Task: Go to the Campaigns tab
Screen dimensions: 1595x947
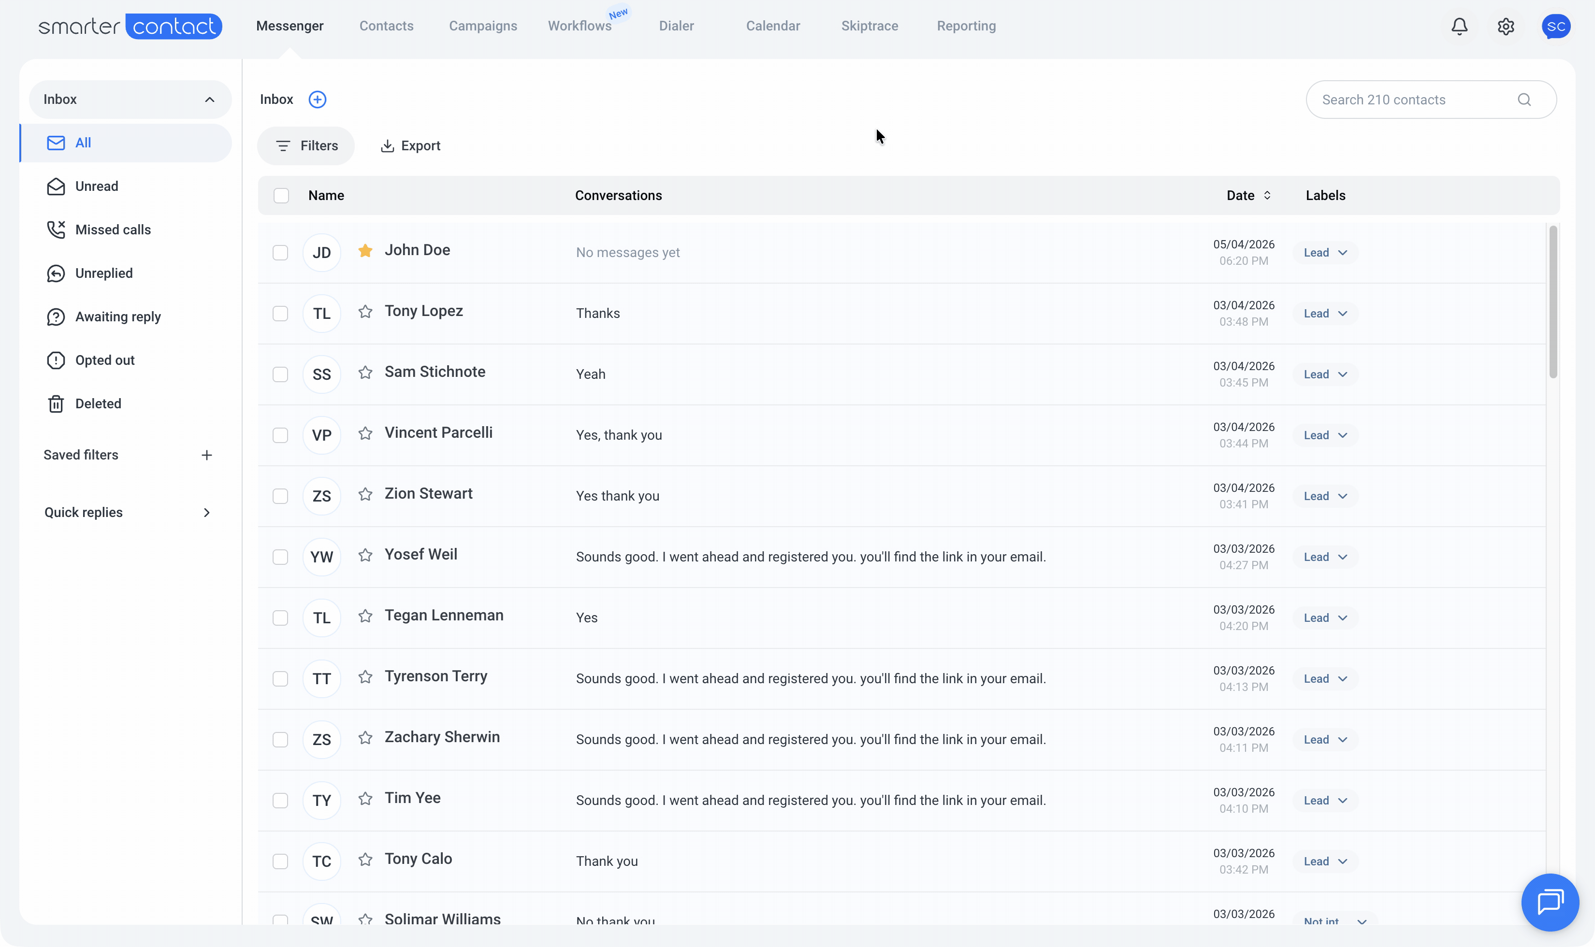Action: [483, 26]
